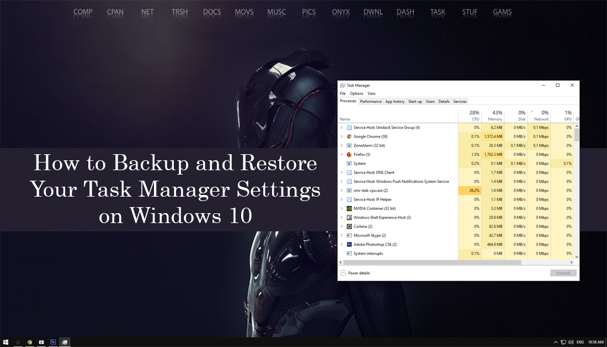Click the Firefox process icon
This screenshot has height=347, width=607.
coord(349,155)
